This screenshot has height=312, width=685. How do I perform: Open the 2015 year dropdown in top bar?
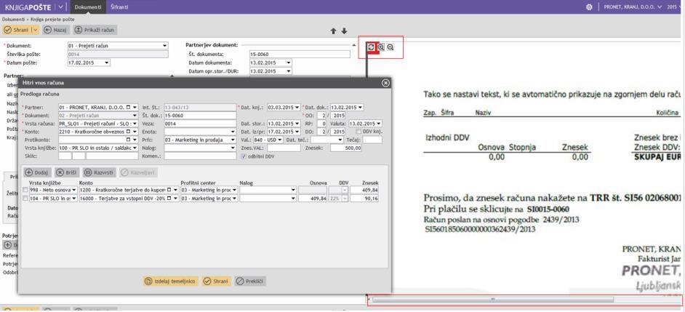(675, 7)
